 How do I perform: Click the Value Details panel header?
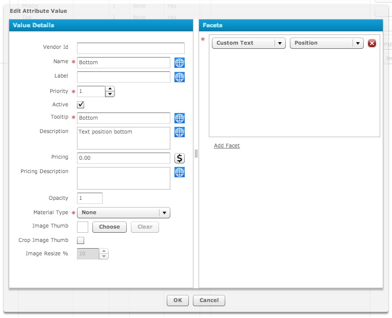tap(101, 25)
